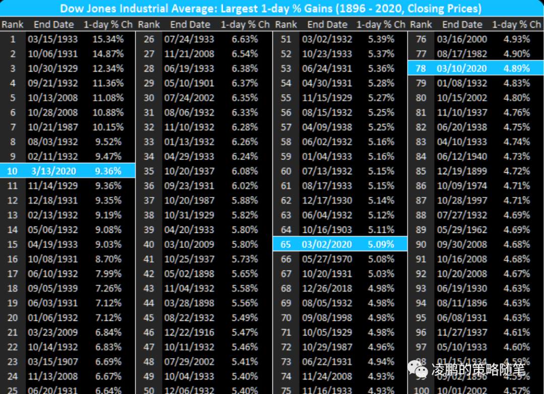544x394 pixels.
Task: Click the date 02/13/1932
Action: (x=53, y=215)
